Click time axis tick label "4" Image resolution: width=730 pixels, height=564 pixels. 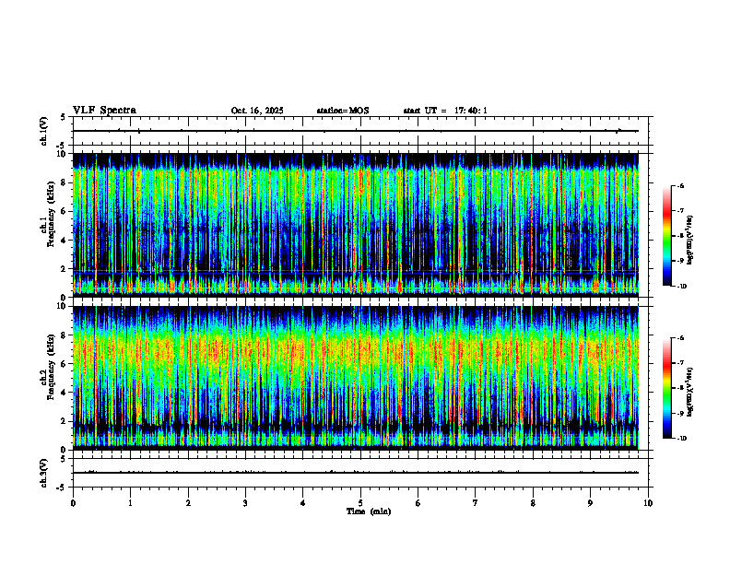click(303, 503)
